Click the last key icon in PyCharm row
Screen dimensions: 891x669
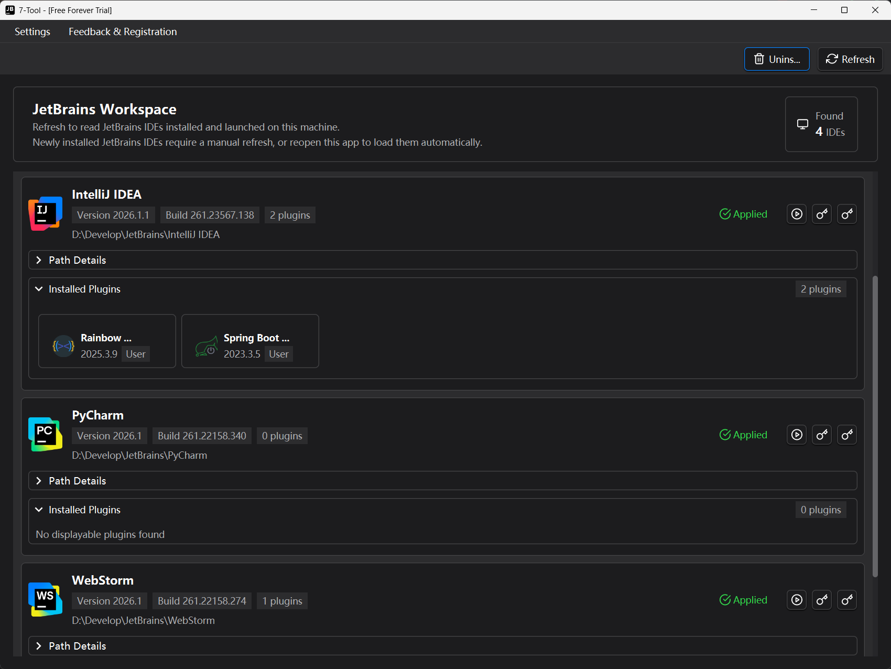pyautogui.click(x=847, y=435)
